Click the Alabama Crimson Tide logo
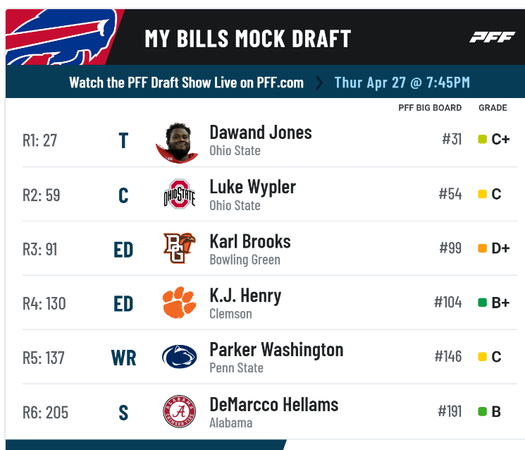This screenshot has height=450, width=525. pyautogui.click(x=180, y=411)
